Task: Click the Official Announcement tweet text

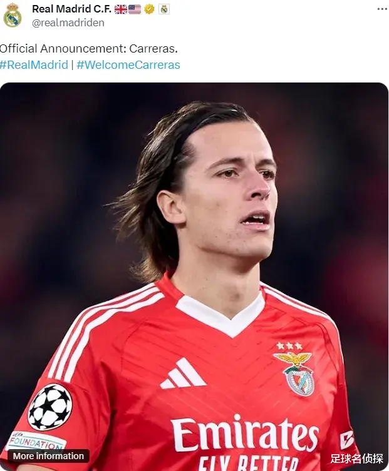Action: [89, 49]
